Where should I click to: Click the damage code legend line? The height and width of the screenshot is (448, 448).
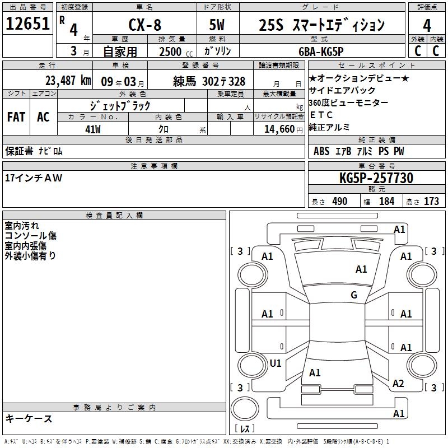tap(197, 442)
